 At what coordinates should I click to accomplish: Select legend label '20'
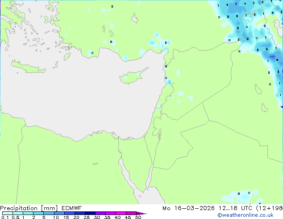click(x=76, y=217)
